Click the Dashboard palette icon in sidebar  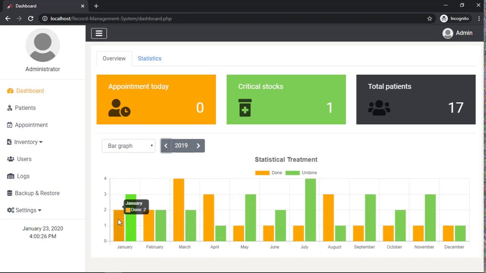tap(10, 91)
